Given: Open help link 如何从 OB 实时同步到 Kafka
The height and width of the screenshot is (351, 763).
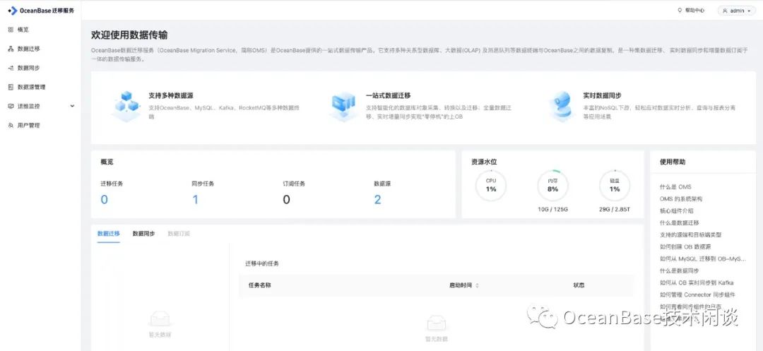Looking at the screenshot, I should [697, 283].
